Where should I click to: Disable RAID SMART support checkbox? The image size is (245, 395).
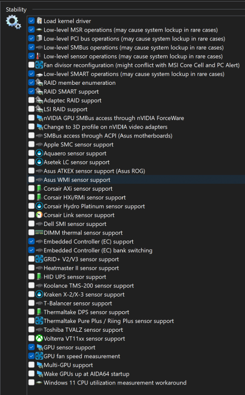31,91
